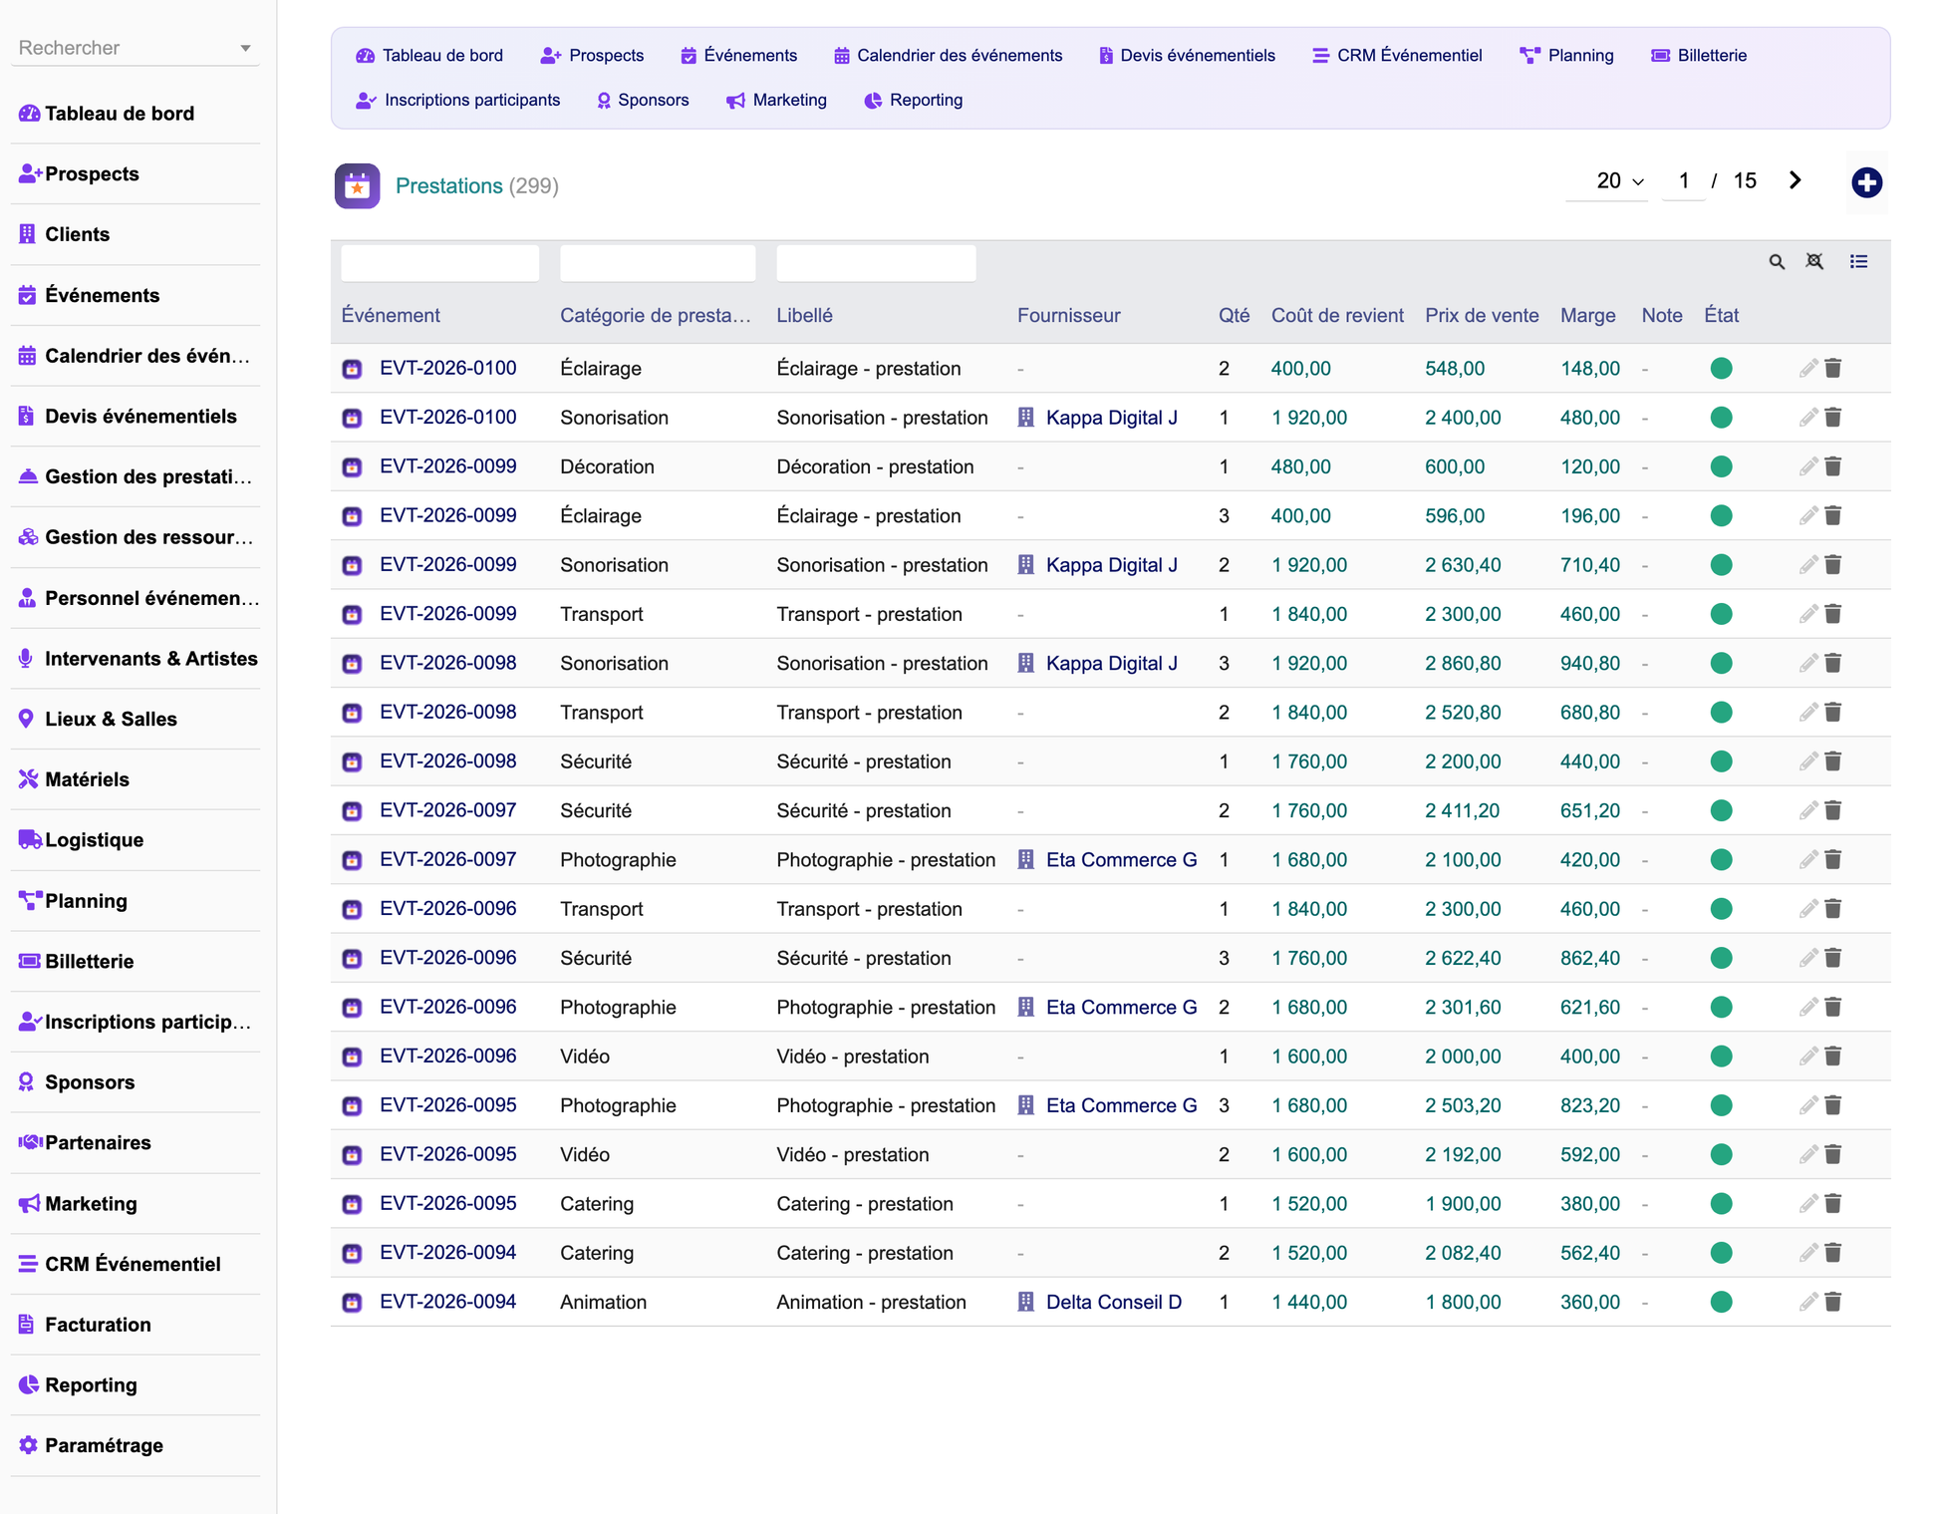Sort by Marge column header

[x=1587, y=316]
